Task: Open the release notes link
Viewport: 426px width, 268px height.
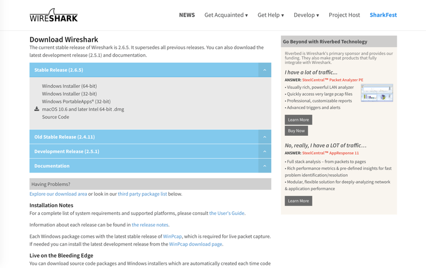Action: pos(150,225)
